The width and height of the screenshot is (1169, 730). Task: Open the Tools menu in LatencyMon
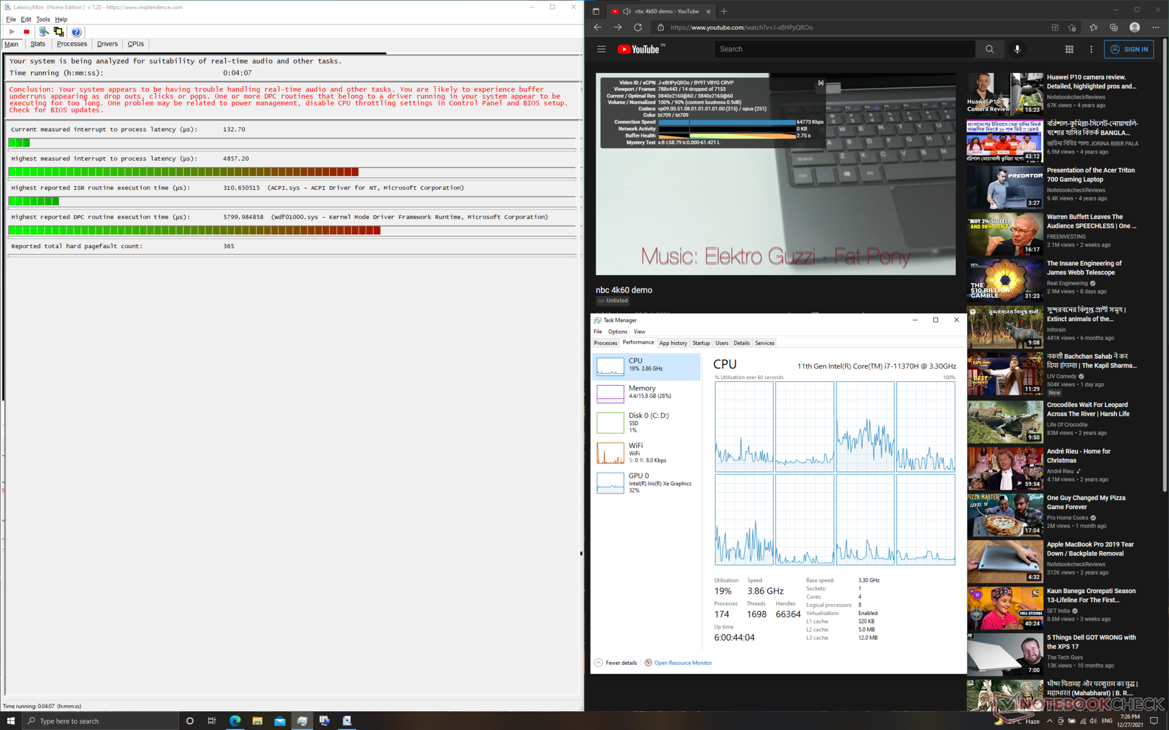pyautogui.click(x=43, y=19)
